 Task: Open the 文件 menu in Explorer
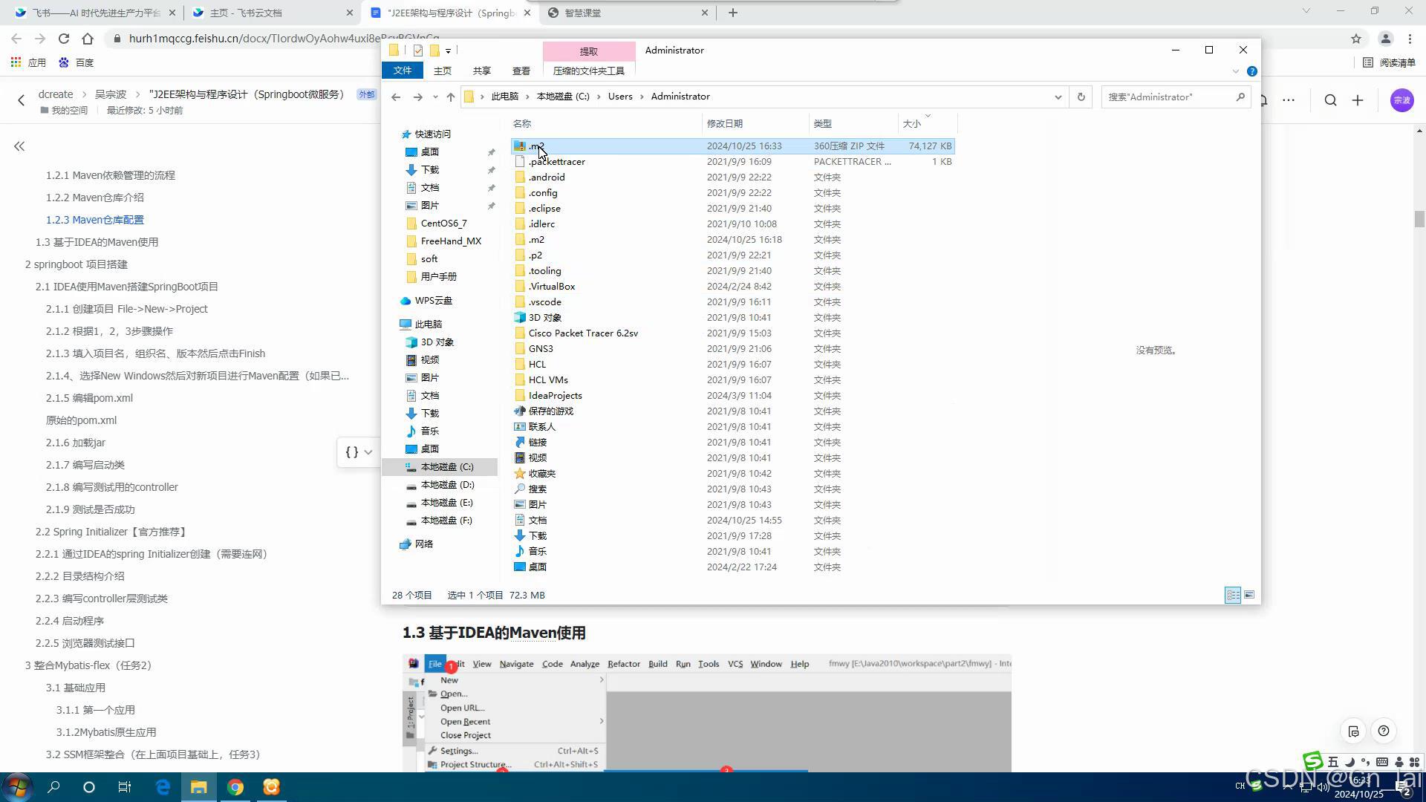[x=403, y=71]
